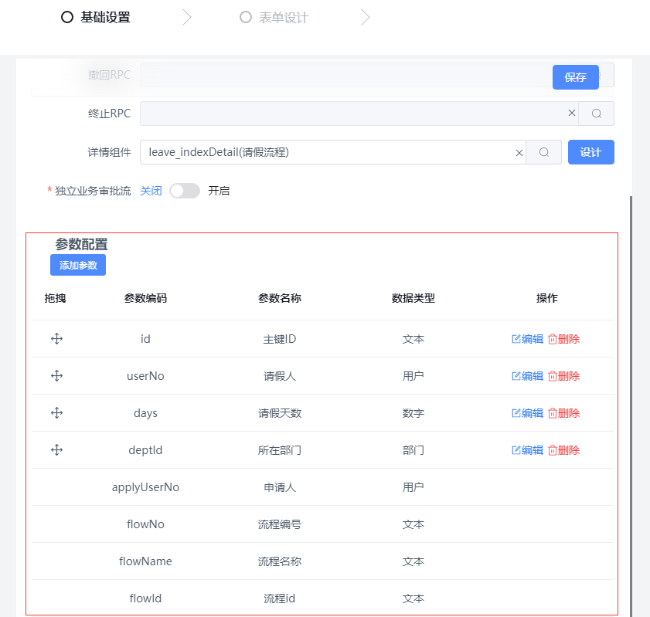Edit the userNo parameter
Image resolution: width=650 pixels, height=617 pixels.
(527, 376)
